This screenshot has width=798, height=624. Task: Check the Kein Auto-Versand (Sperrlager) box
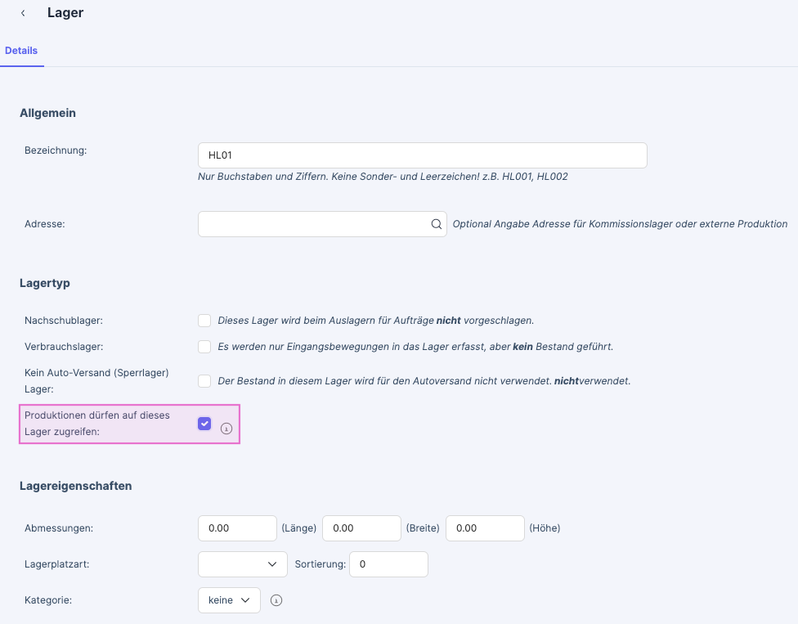point(204,381)
